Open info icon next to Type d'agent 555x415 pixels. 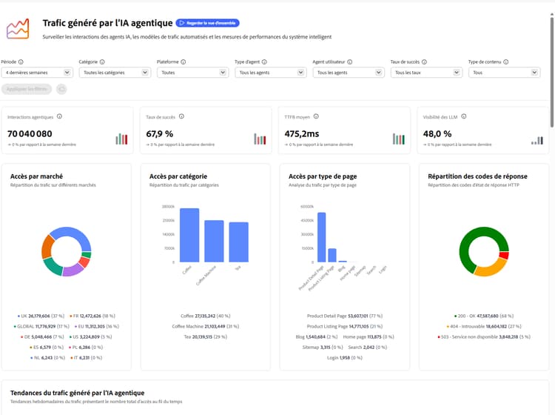[x=264, y=62]
